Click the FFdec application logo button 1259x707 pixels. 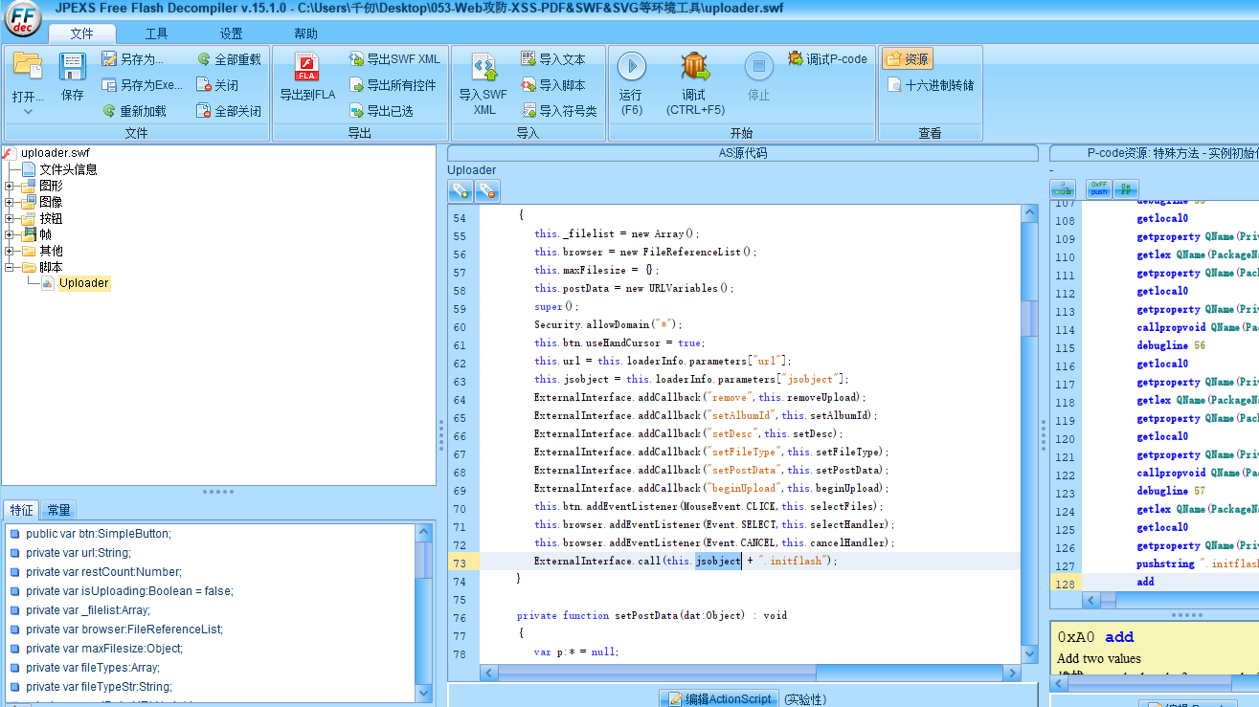(x=23, y=19)
